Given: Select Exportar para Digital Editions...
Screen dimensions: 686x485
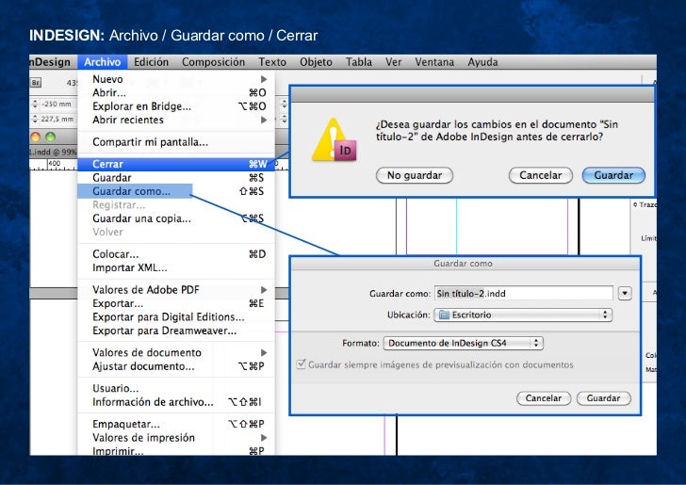Looking at the screenshot, I should (x=176, y=316).
